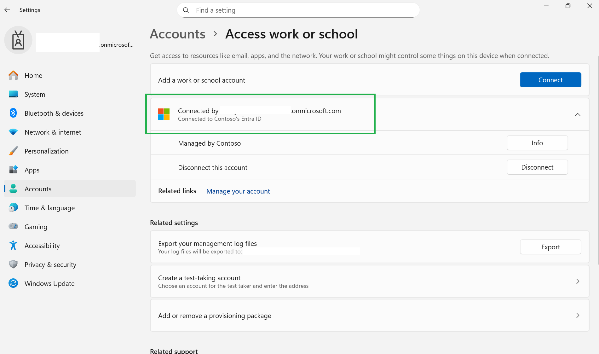Screen dimensions: 599x354
Task: Select Network & internet category
Action: [x=70, y=132]
